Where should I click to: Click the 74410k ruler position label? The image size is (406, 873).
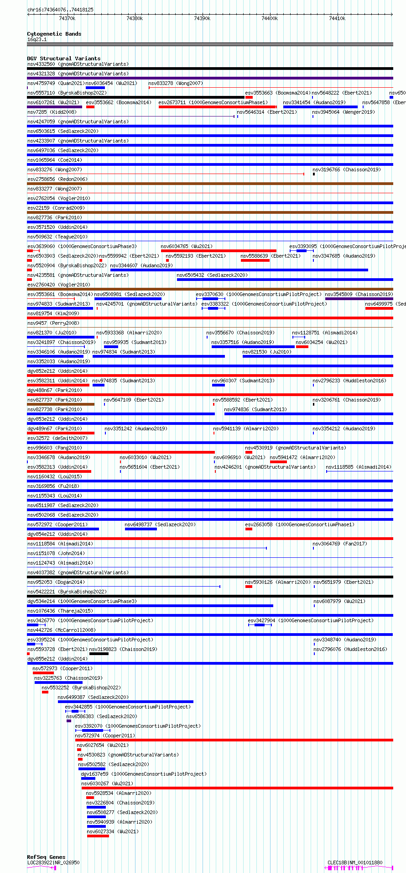point(337,18)
